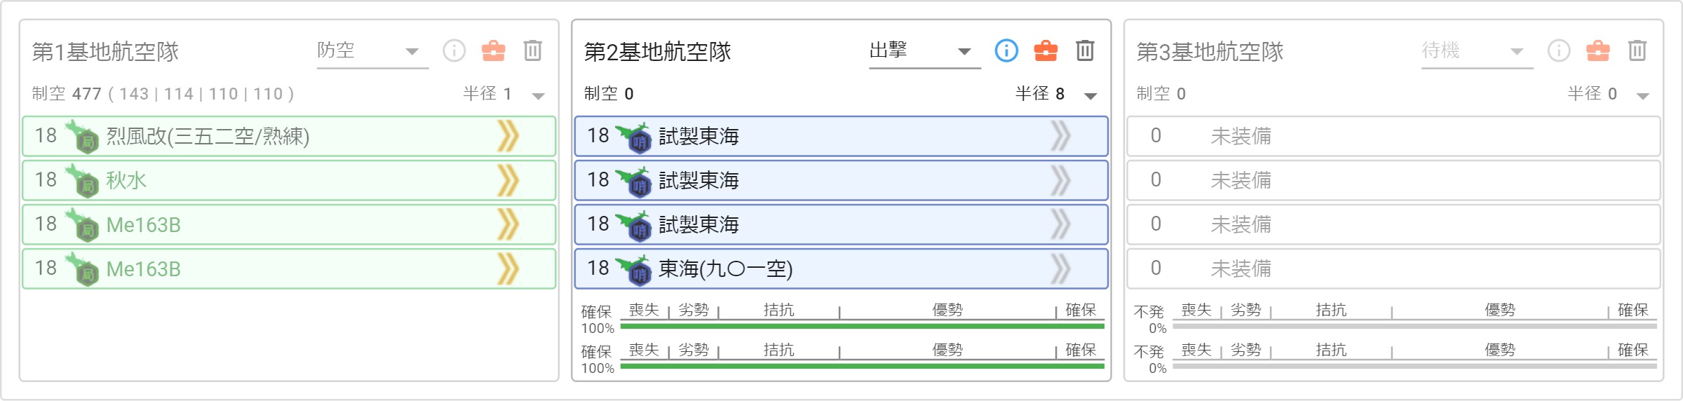Click briefcase icon of 第3基地航空隊
The height and width of the screenshot is (401, 1683).
1598,50
